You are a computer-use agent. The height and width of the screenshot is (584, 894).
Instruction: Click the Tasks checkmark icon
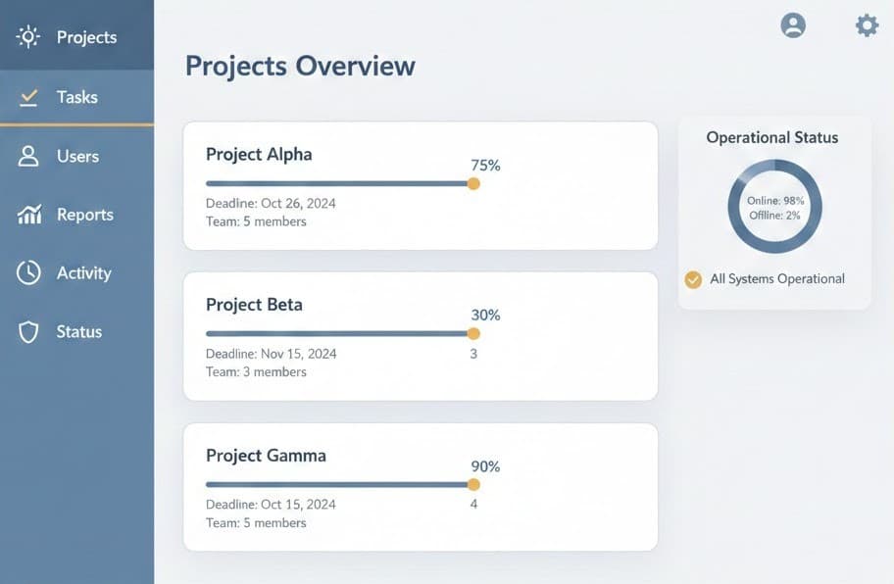[x=28, y=97]
